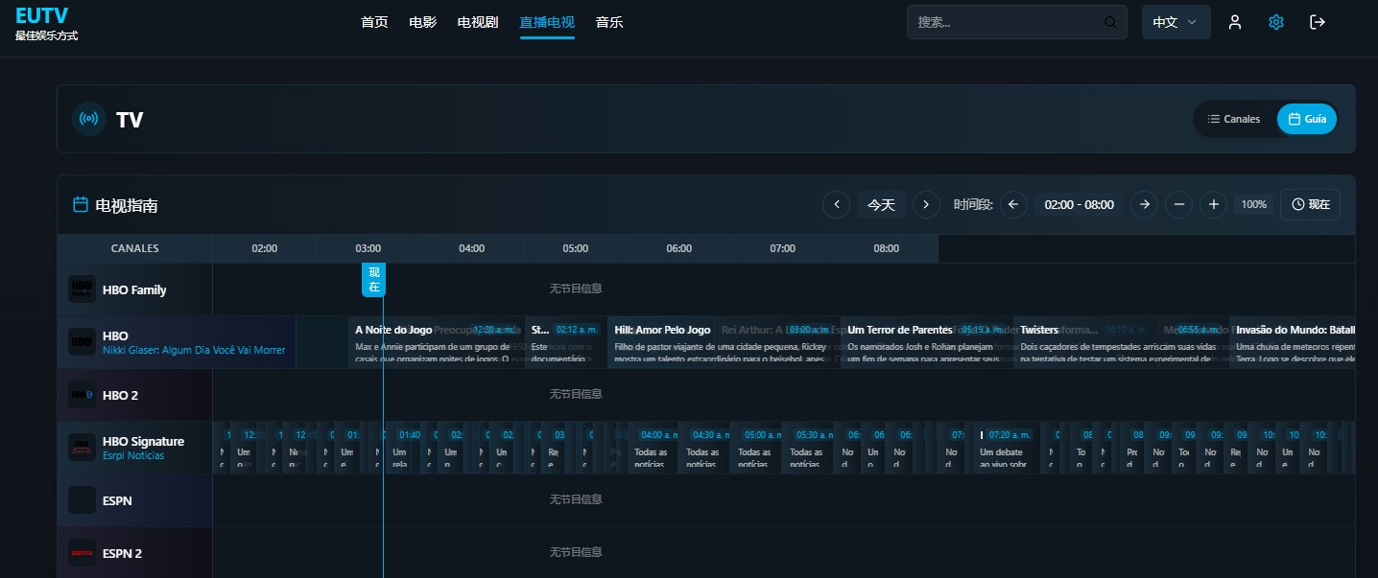Click 08:00 time column header

(x=887, y=248)
